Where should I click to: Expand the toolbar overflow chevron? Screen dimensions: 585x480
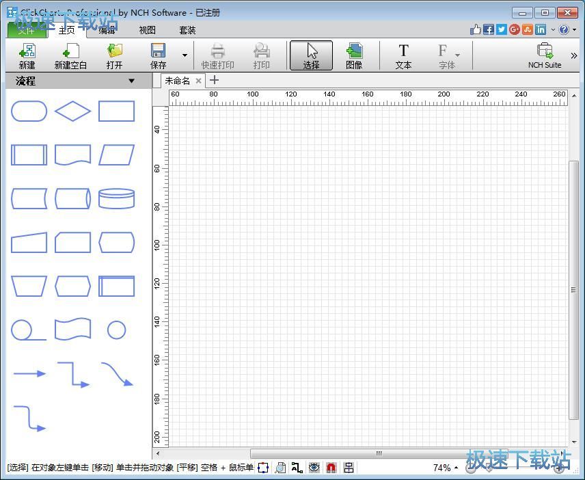pos(574,55)
